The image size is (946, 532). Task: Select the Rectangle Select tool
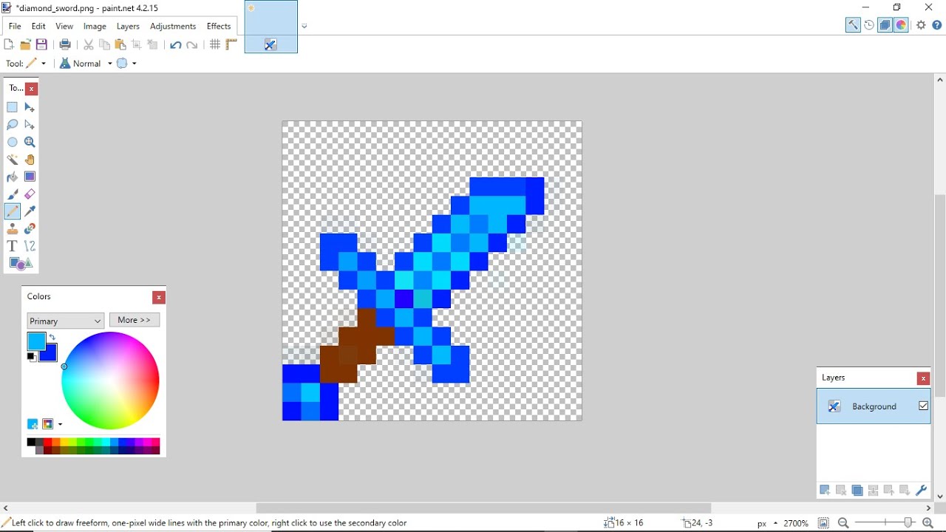click(x=13, y=108)
